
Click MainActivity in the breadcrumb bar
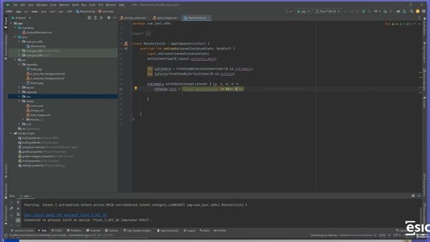[x=85, y=11]
